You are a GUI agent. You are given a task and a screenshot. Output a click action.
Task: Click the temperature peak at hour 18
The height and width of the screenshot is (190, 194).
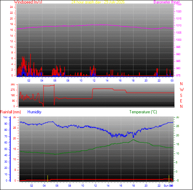coord(133,140)
